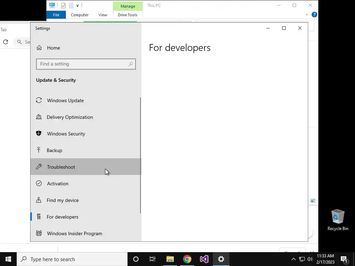The image size is (355, 266).
Task: Click Properties checkmark icon in Explorer title bar
Action: click(63, 6)
